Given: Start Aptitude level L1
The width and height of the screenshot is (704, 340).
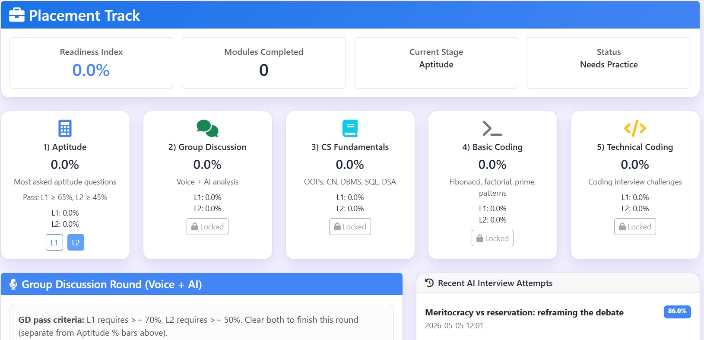Looking at the screenshot, I should 54,242.
